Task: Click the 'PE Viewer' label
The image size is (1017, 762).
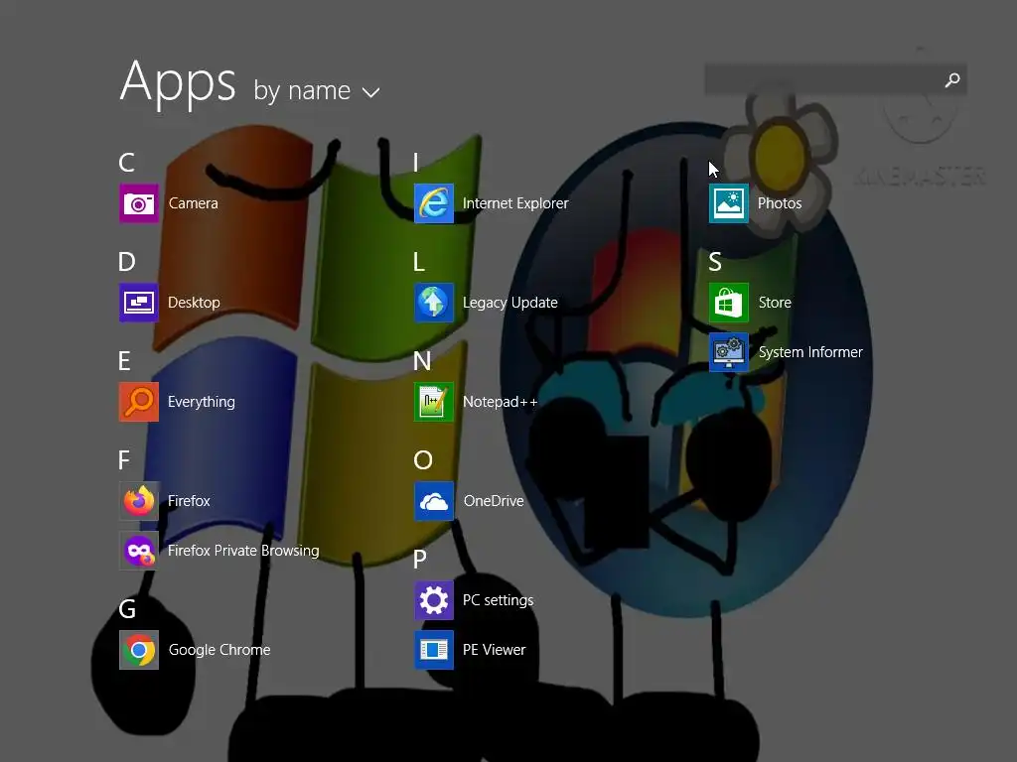Action: (495, 650)
